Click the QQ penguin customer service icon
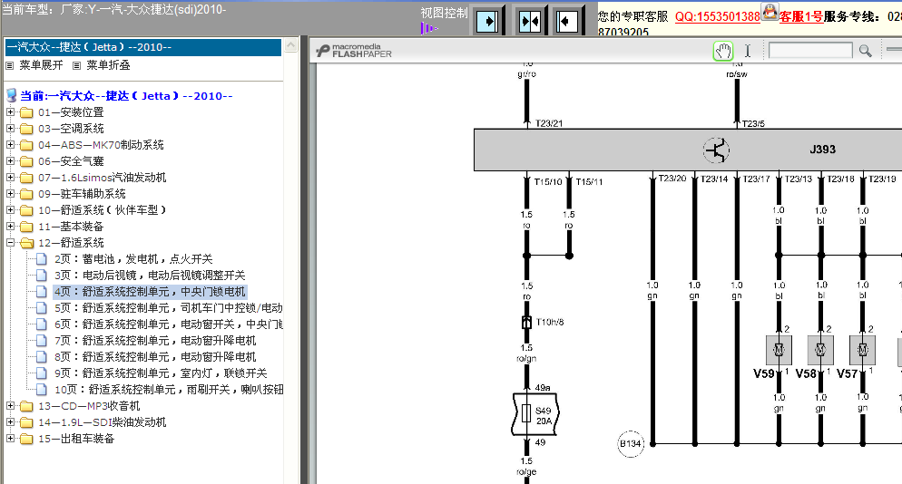 coord(770,12)
